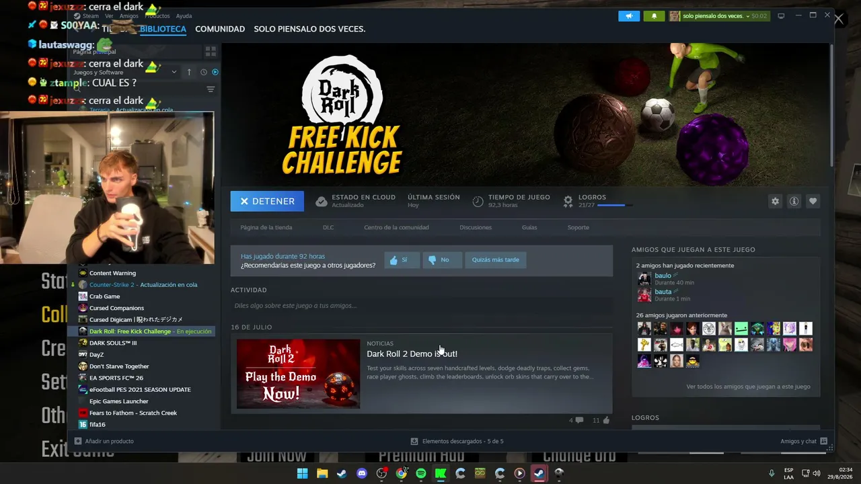Viewport: 861px width, 484px height.
Task: Click the play time clock icon
Action: pyautogui.click(x=478, y=201)
